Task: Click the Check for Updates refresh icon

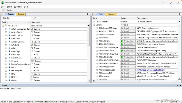Action: pyautogui.click(x=4, y=10)
